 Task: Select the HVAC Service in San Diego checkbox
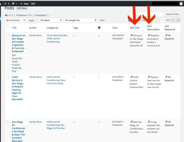[8, 77]
